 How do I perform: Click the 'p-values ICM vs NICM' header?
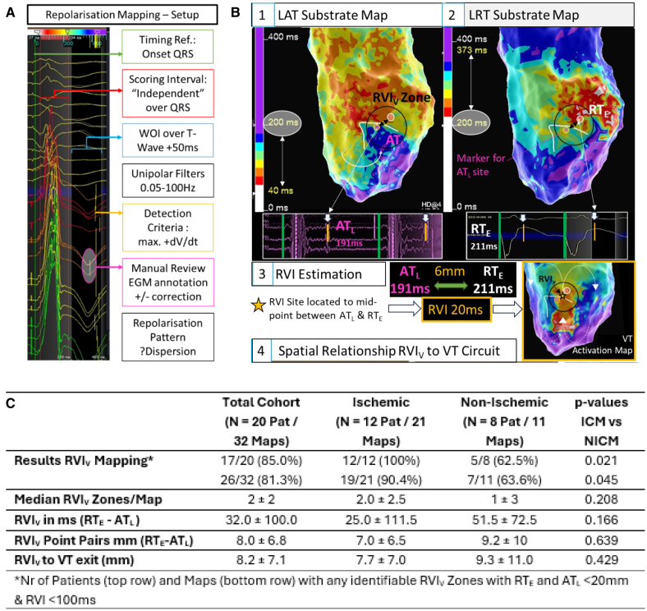pyautogui.click(x=601, y=421)
